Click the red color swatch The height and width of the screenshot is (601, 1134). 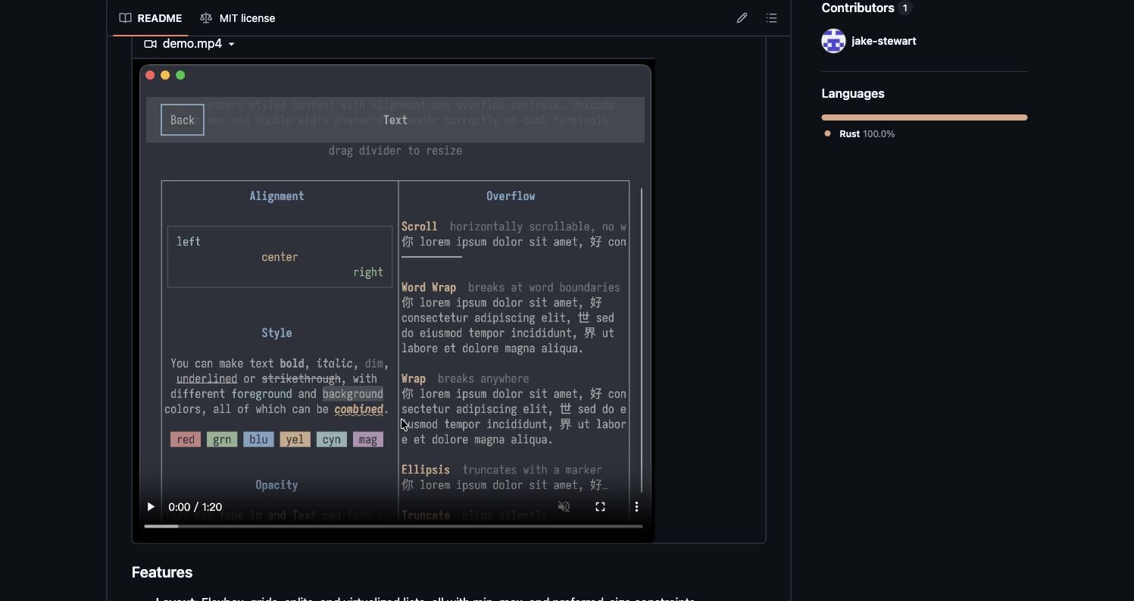click(x=186, y=440)
